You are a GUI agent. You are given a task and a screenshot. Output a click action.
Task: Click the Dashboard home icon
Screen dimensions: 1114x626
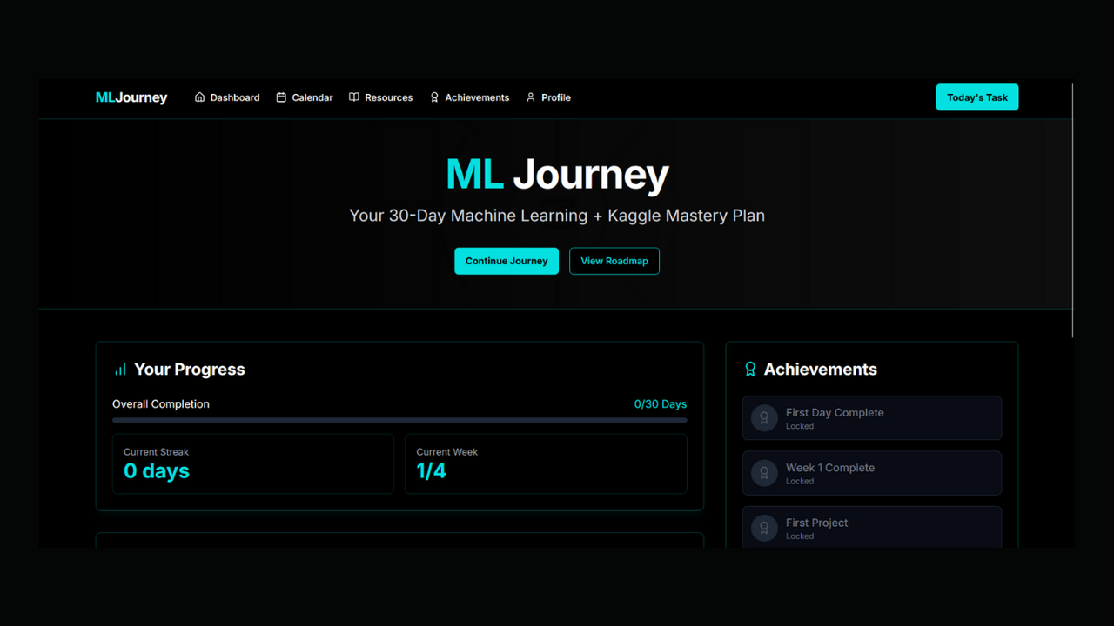pyautogui.click(x=200, y=97)
